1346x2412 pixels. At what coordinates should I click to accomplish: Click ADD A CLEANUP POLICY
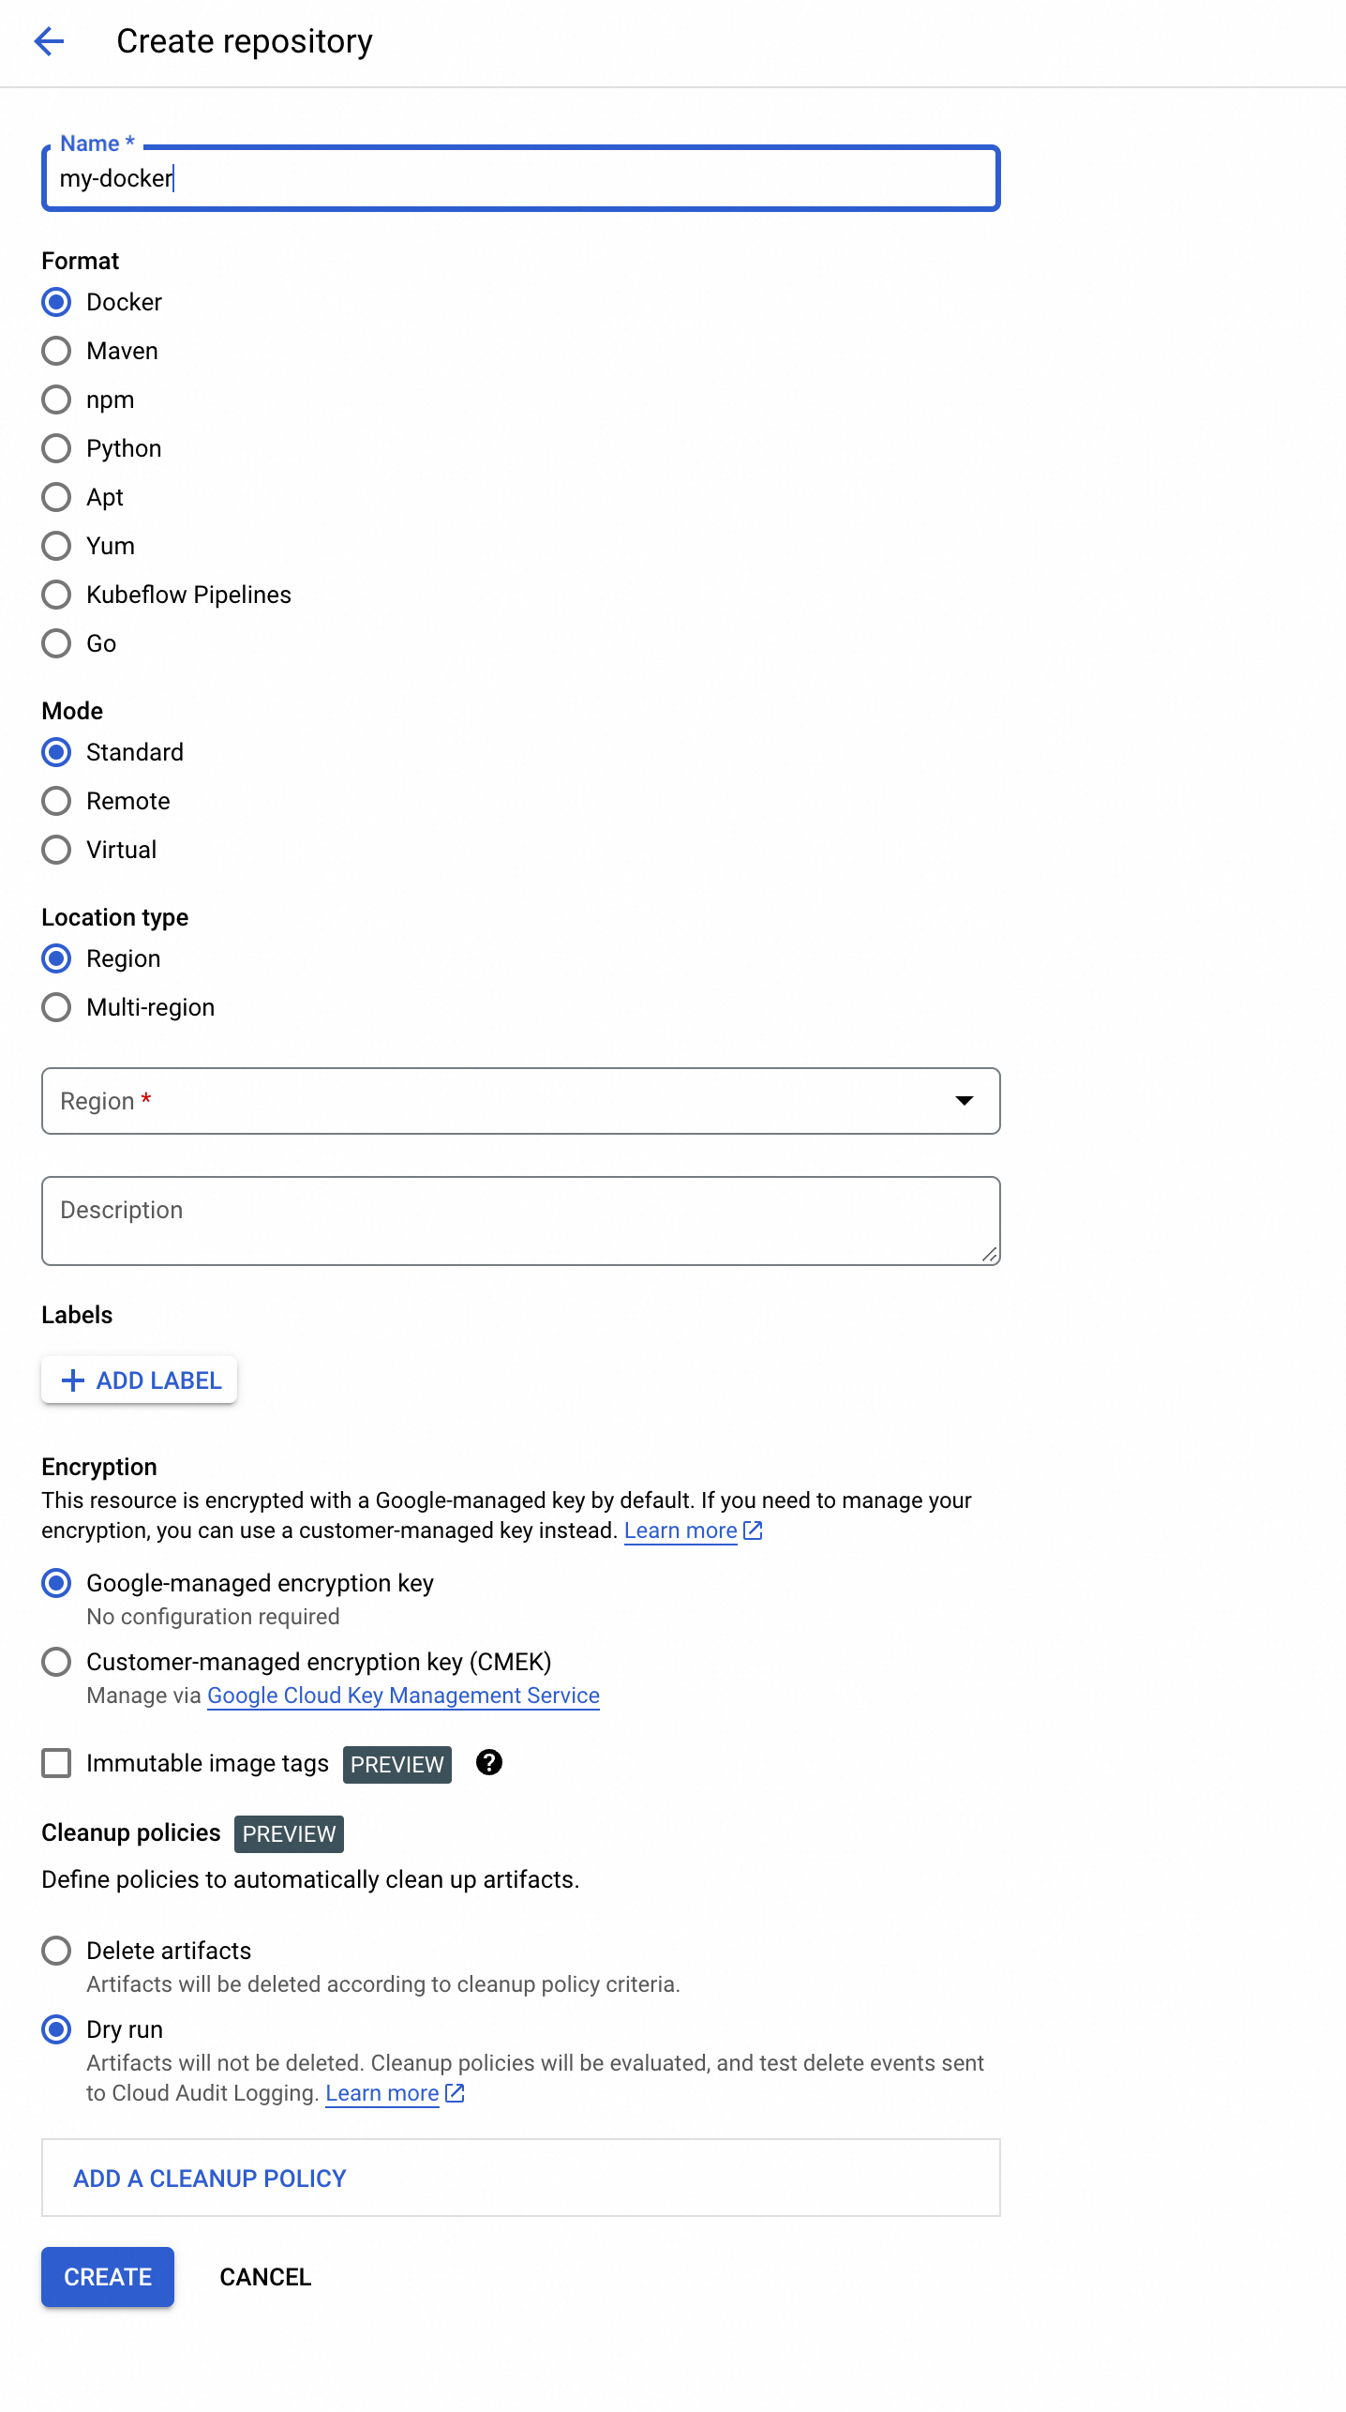point(210,2178)
